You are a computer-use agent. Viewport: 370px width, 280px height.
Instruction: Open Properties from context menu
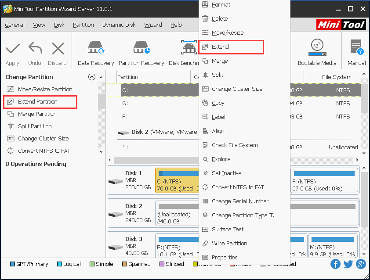244,257
